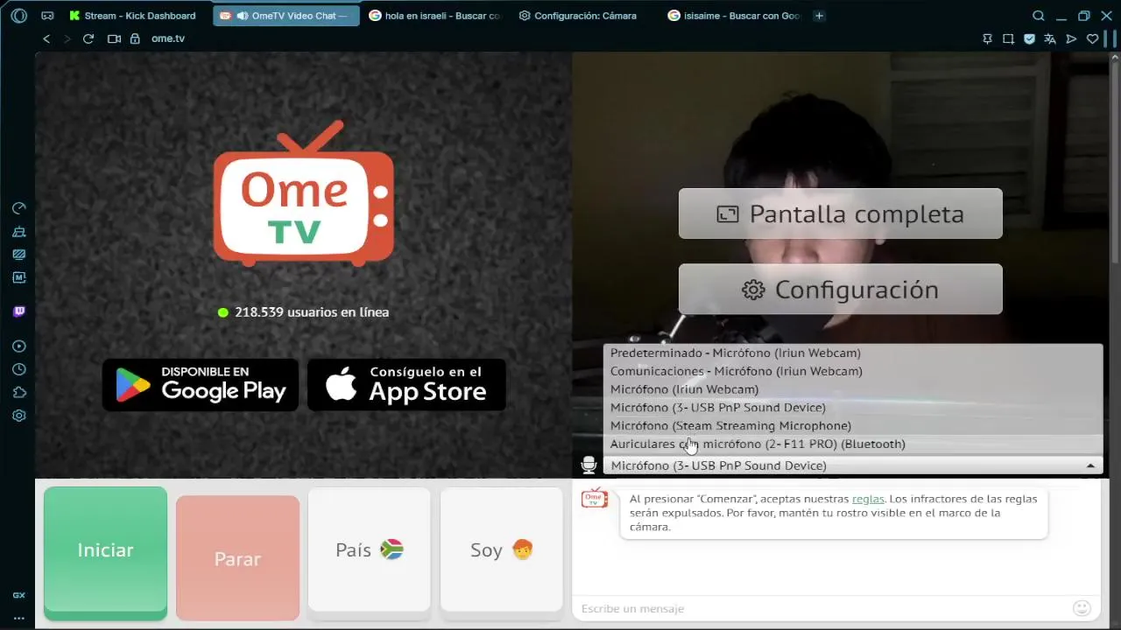Image resolution: width=1121 pixels, height=630 pixels.
Task: Go back with the browser back arrow
Action: coord(46,38)
